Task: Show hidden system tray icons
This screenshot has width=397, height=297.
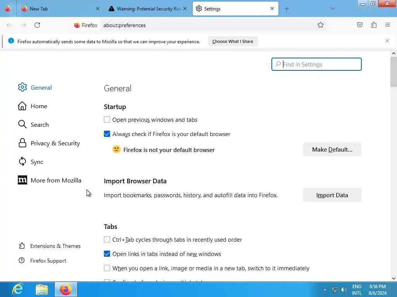Action: point(325,290)
